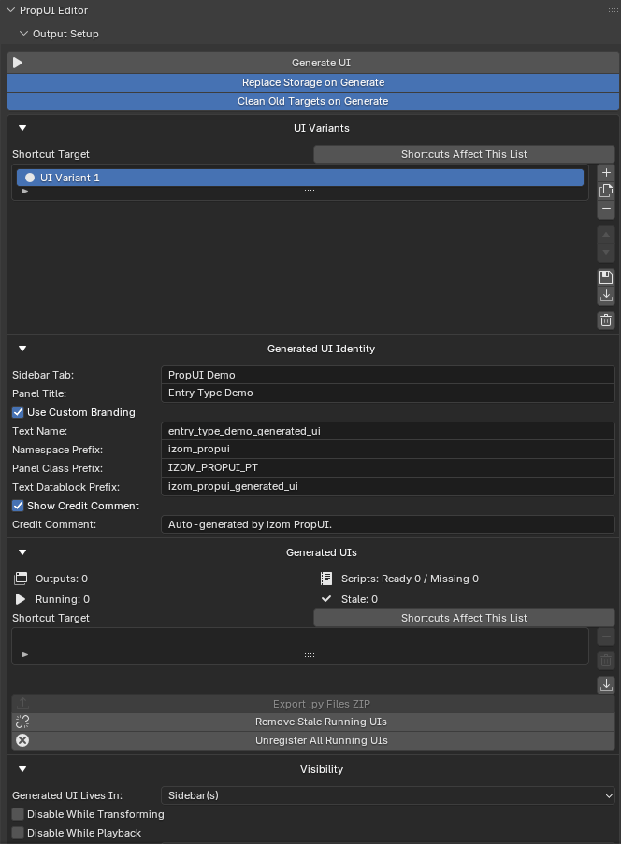The height and width of the screenshot is (844, 621).
Task: Enable Disable While Playback
Action: (18, 833)
